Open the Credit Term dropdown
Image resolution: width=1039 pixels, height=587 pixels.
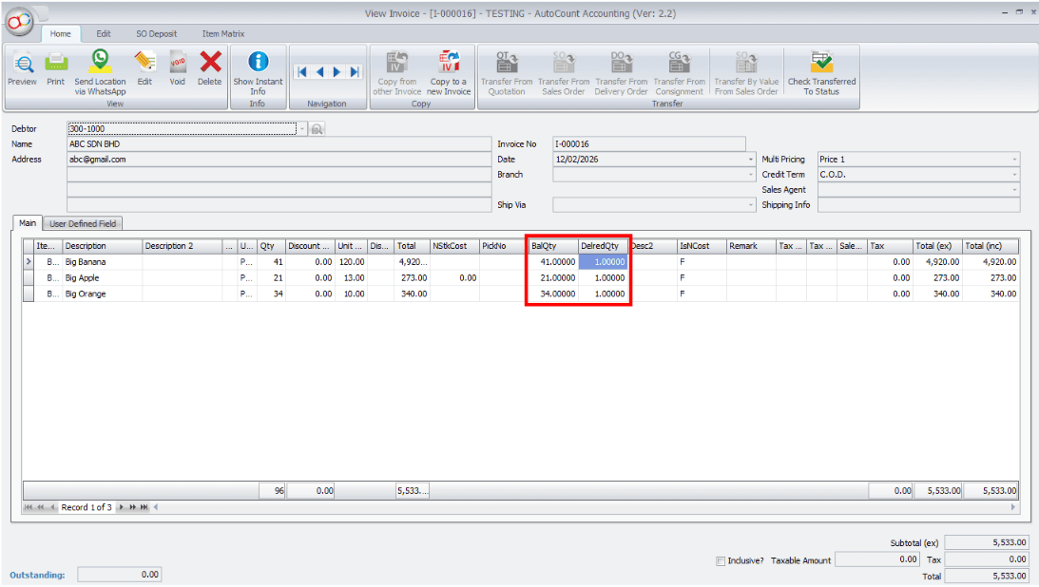[x=1015, y=175]
